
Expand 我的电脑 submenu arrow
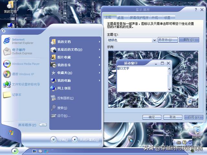pyautogui.click(x=100, y=80)
